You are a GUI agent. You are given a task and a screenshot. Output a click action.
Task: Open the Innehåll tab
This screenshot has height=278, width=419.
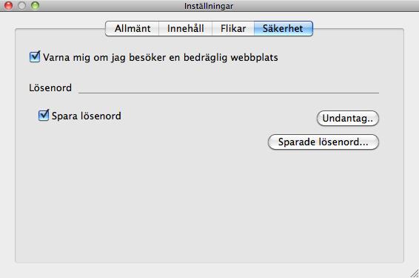coord(186,28)
